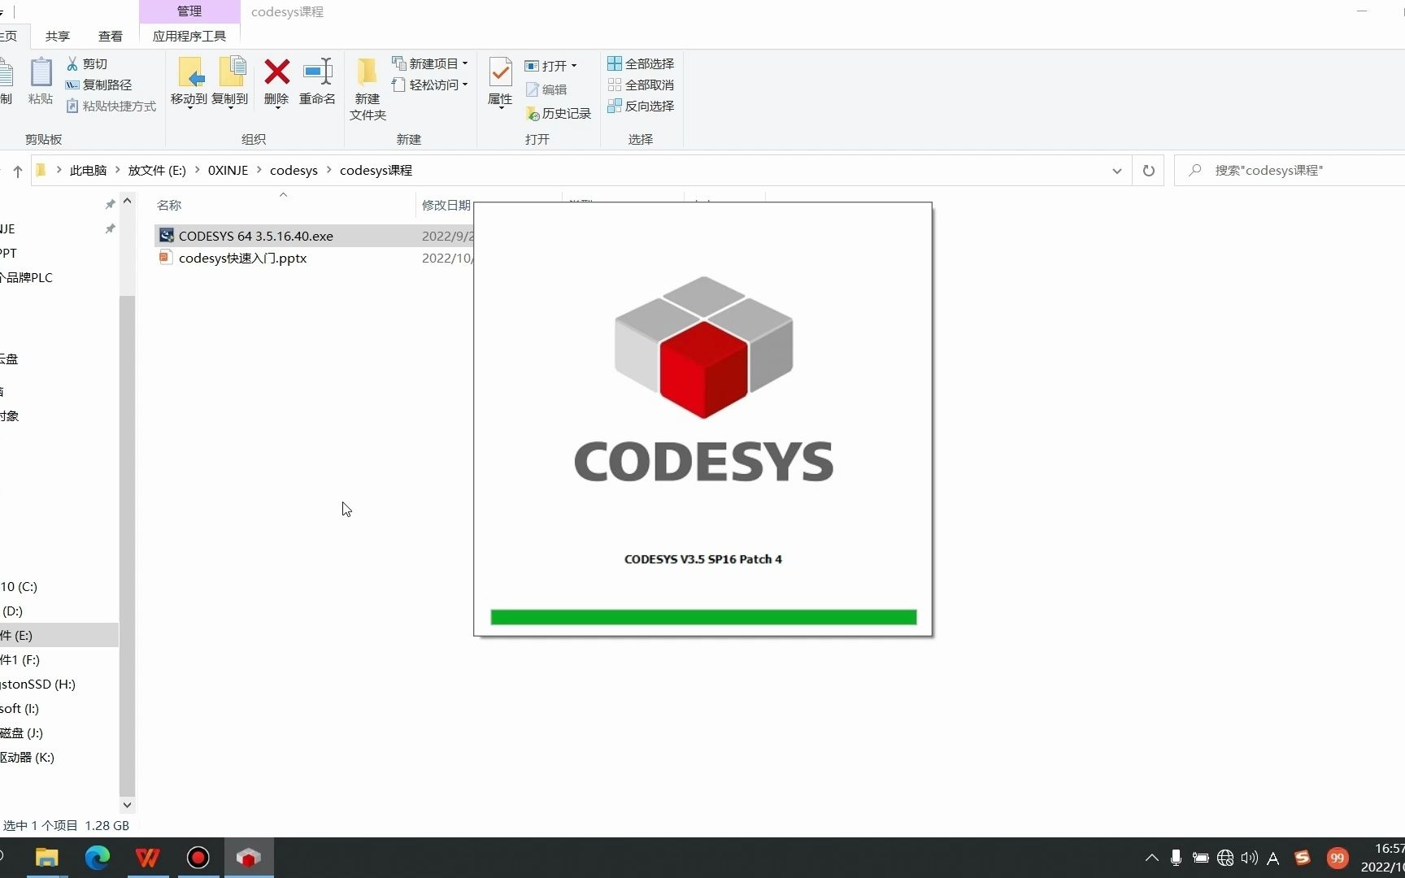Sort by the Date modified (修改日期) column
The height and width of the screenshot is (878, 1405).
[x=446, y=205]
